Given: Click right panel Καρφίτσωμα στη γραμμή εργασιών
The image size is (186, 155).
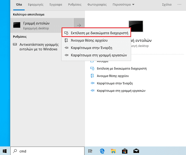Looking at the screenshot, I should (121, 91).
